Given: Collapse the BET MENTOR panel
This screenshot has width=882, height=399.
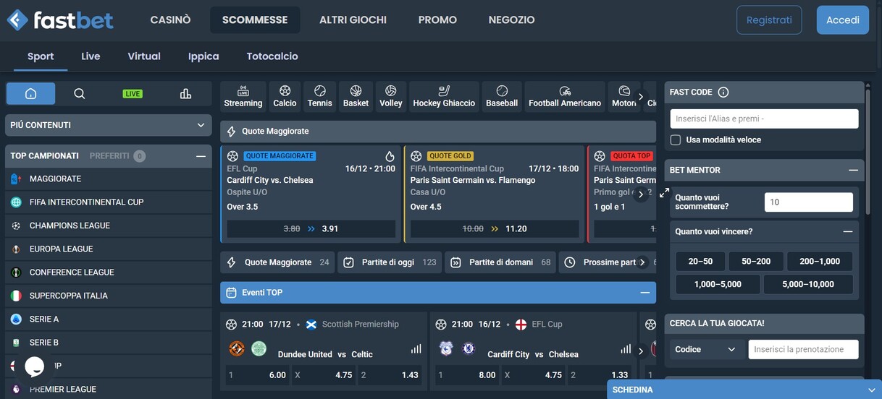Looking at the screenshot, I should pos(853,171).
